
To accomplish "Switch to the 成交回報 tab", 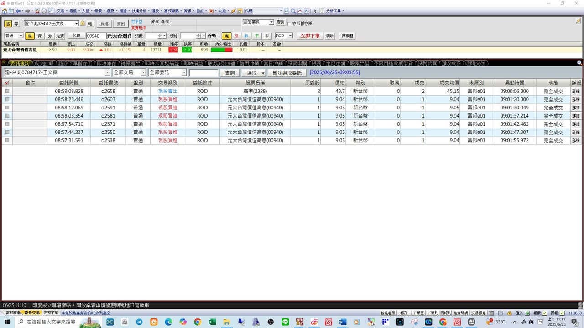I will 44,63.
